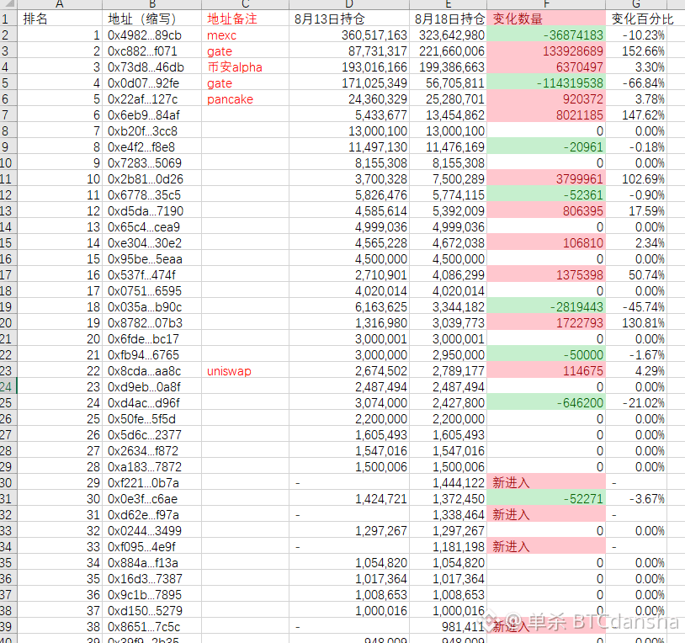685x643 pixels.
Task: Click header cell 地址（缩写）
Action: click(151, 19)
